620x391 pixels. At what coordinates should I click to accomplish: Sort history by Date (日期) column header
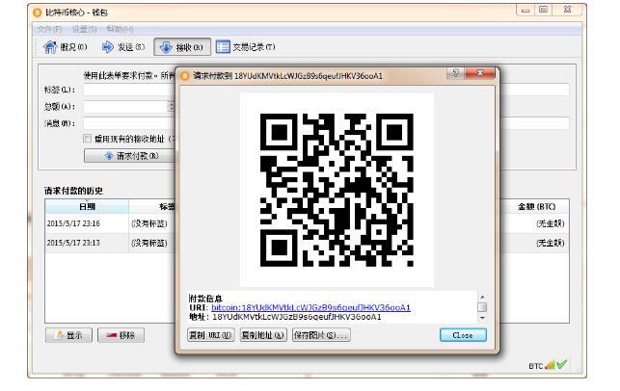click(87, 206)
